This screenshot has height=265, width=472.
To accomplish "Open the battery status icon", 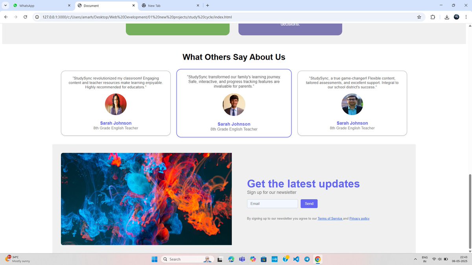I will pos(446,259).
